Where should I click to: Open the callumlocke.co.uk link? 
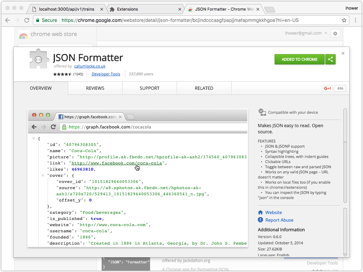coord(90,66)
